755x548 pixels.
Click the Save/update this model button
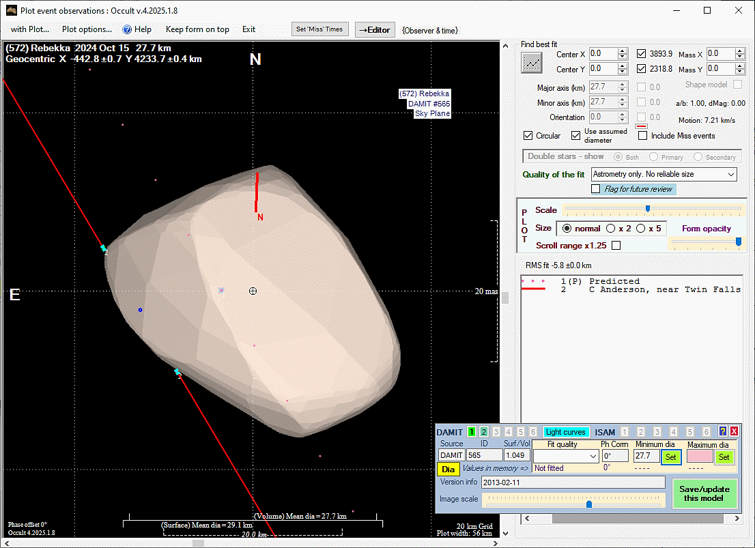704,493
